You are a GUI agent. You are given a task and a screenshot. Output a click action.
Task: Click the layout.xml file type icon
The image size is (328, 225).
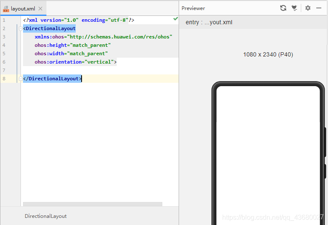[6, 9]
